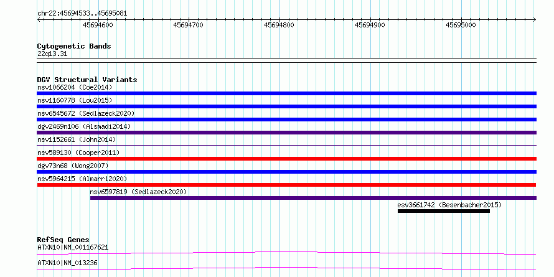
Task: Select the purple dgv2469n106 variant bar
Action: [x=286, y=133]
